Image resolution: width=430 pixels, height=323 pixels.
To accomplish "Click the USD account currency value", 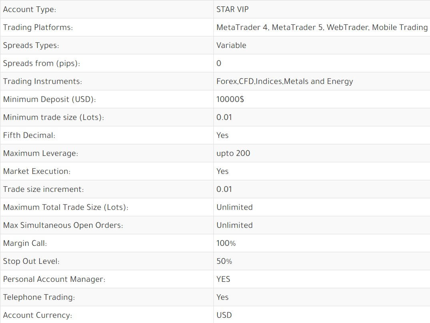I will tap(224, 315).
